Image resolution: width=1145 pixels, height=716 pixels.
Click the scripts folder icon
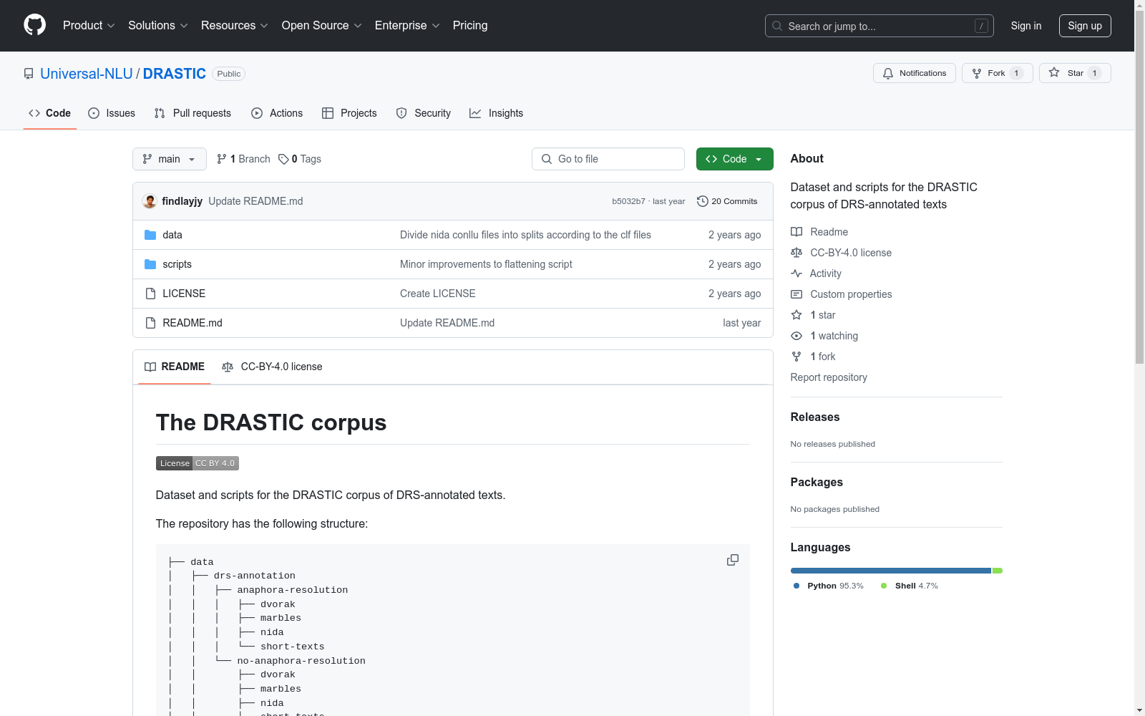[x=150, y=264]
